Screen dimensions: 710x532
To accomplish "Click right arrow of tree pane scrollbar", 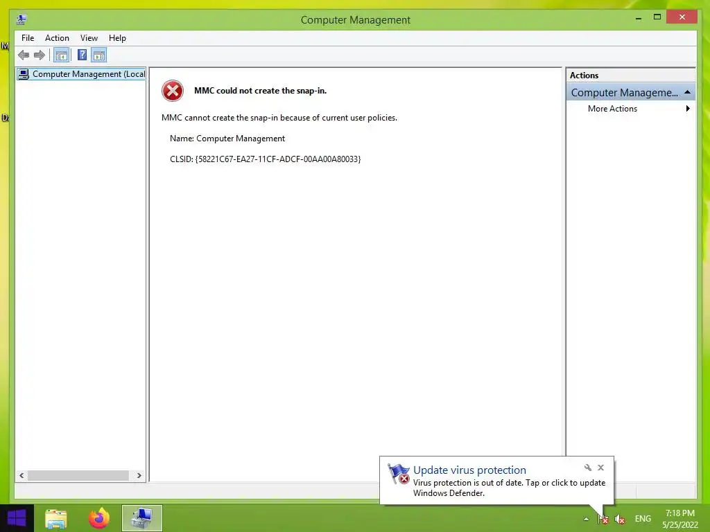I will 139,475.
